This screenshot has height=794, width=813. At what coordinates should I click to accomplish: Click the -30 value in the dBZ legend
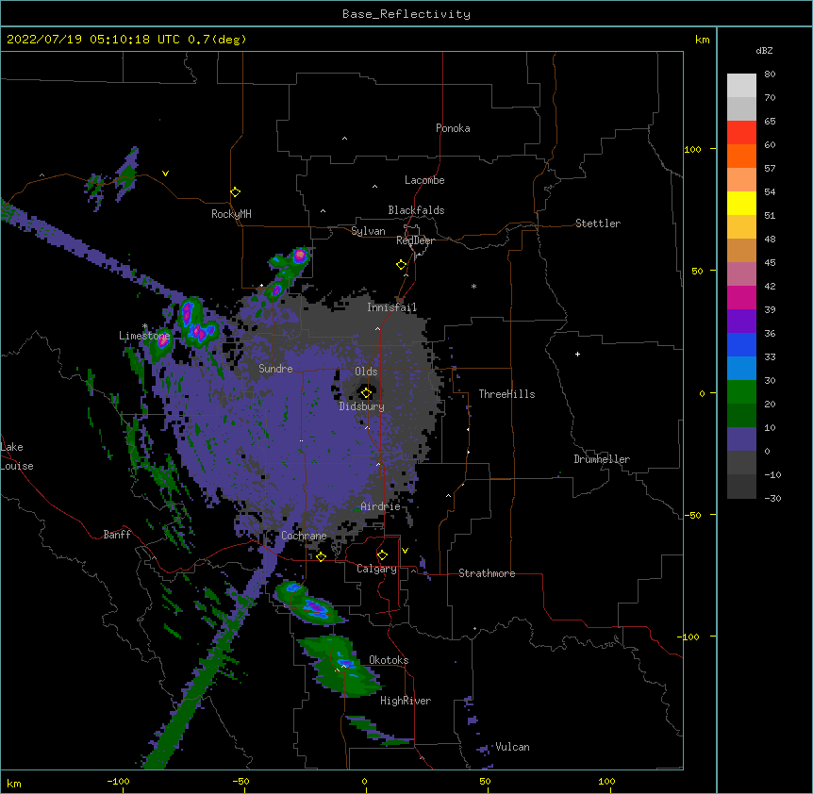click(772, 498)
